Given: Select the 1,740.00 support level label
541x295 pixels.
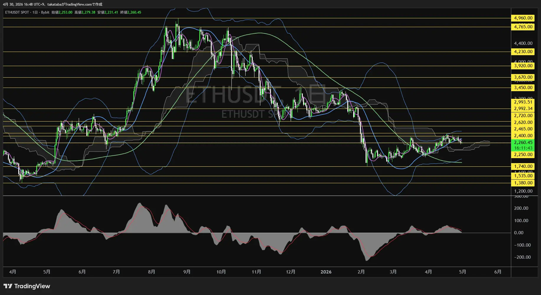Looking at the screenshot, I should [523, 166].
